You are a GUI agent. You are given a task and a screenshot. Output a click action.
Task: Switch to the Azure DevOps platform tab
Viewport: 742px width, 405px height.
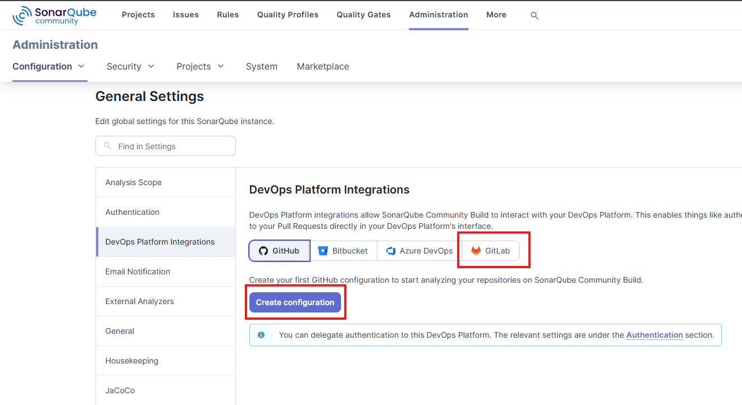tap(420, 251)
